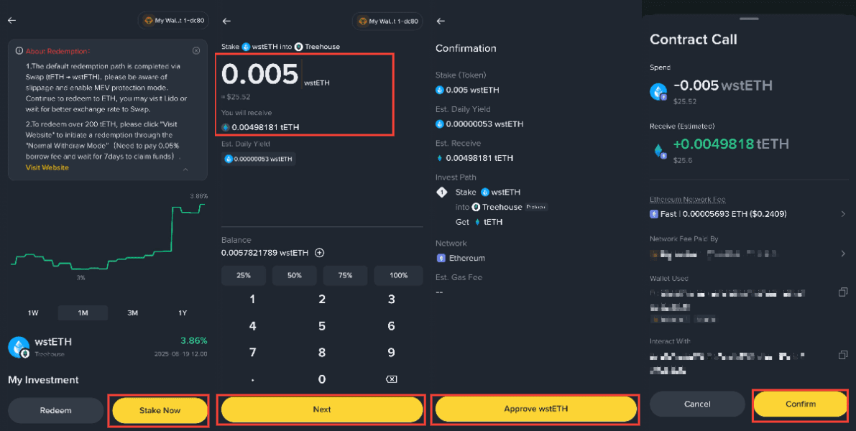Tap the Stake Now button
This screenshot has width=856, height=431.
click(x=160, y=410)
